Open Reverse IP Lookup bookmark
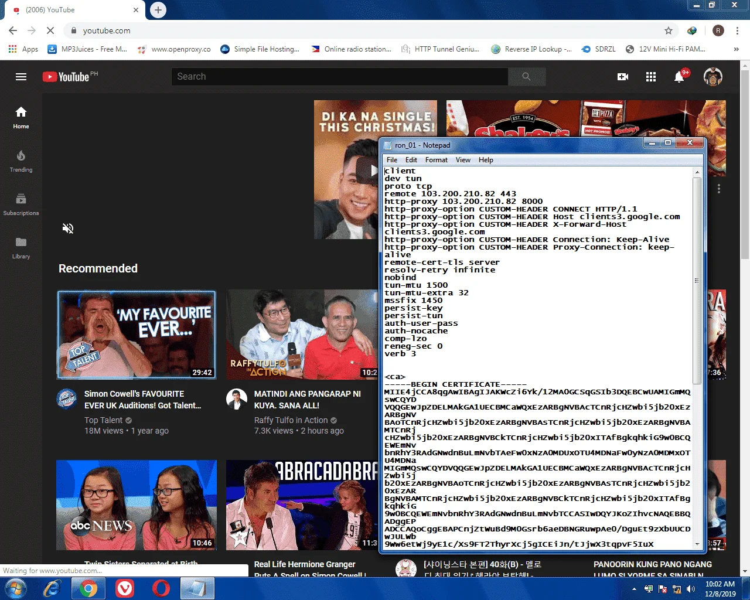The image size is (750, 600). coord(531,49)
